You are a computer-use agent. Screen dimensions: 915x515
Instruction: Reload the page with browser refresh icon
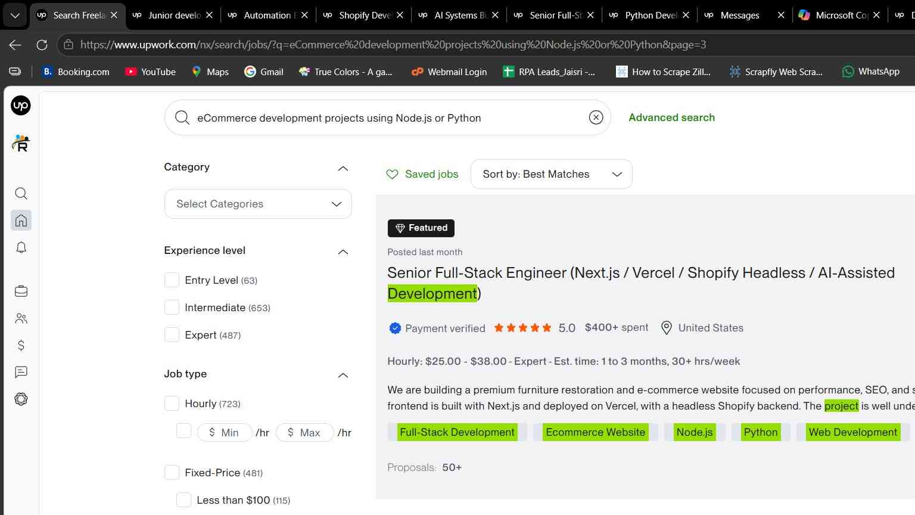click(42, 45)
